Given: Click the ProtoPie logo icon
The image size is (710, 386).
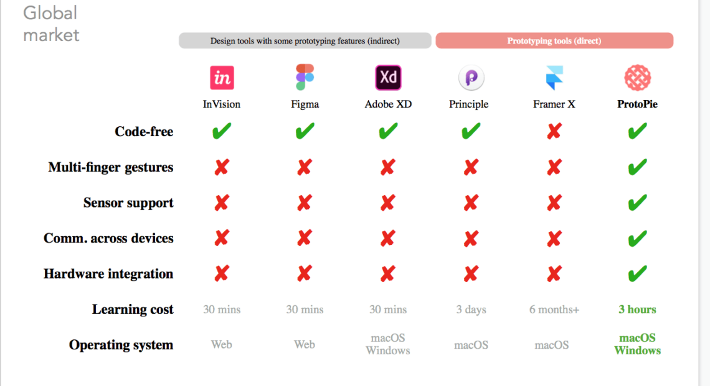Looking at the screenshot, I should (x=637, y=78).
